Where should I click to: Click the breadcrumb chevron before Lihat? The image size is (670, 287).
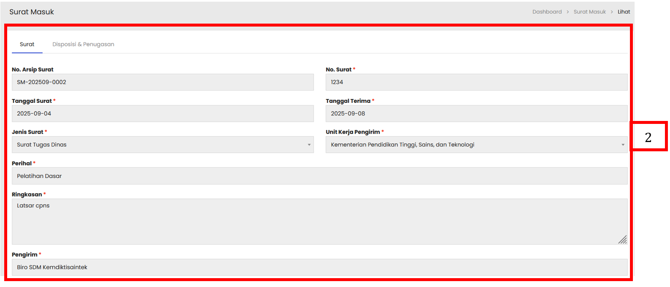click(x=612, y=12)
